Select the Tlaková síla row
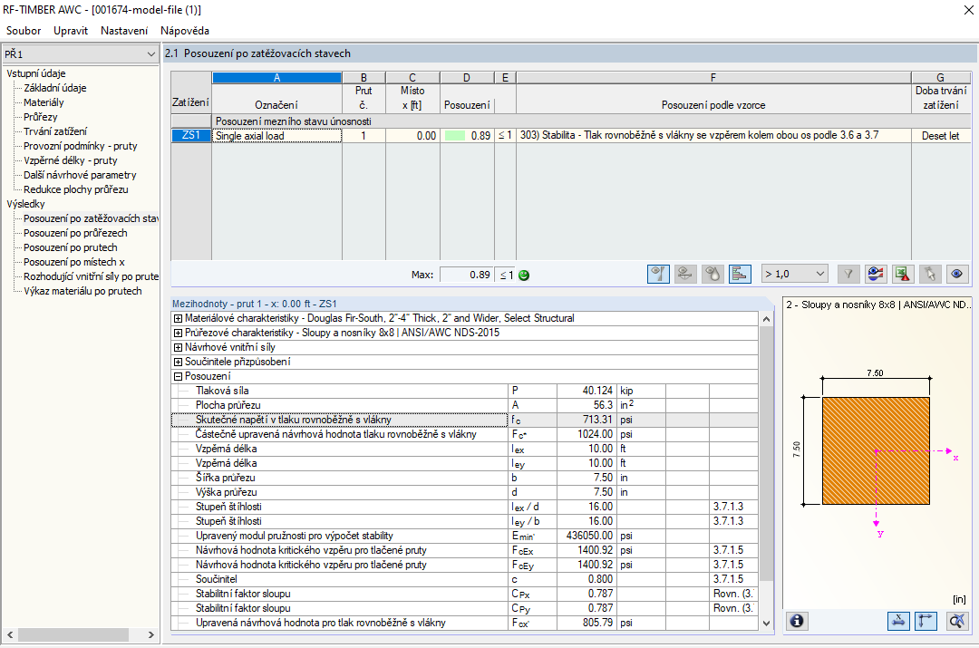Screen dimensions: 979x648 click(x=464, y=391)
